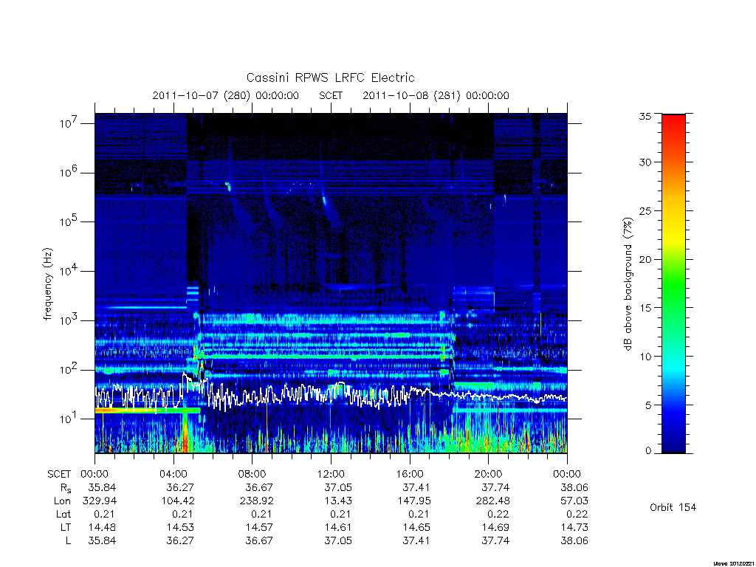
Task: Click the orange horizontal band near 10^1 Hz
Action: pos(147,410)
